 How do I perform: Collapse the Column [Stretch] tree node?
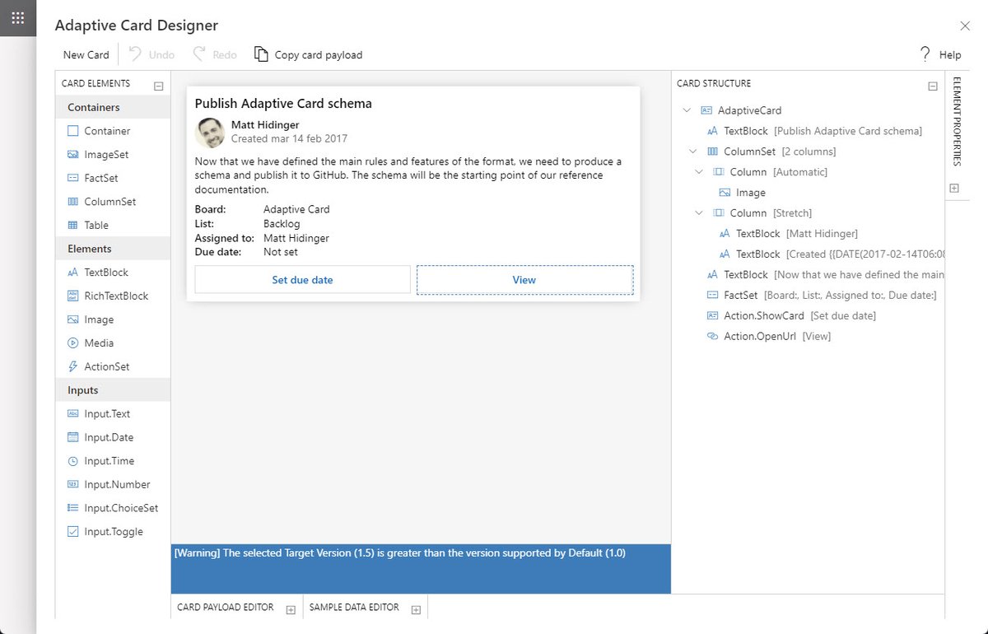699,213
